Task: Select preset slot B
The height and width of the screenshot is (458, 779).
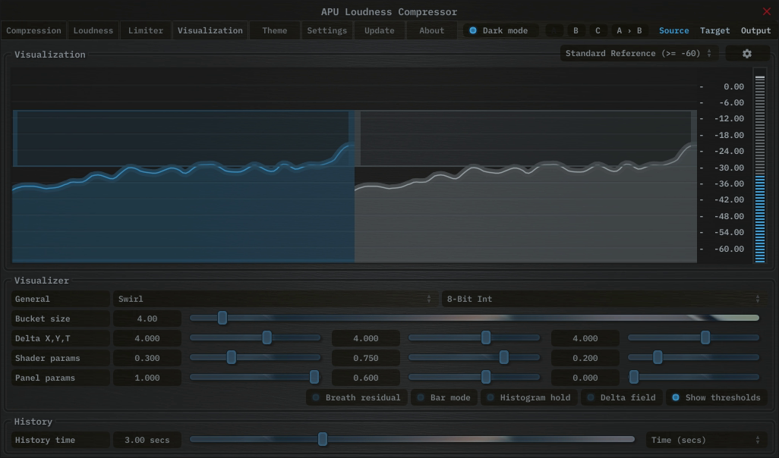Action: tap(576, 31)
